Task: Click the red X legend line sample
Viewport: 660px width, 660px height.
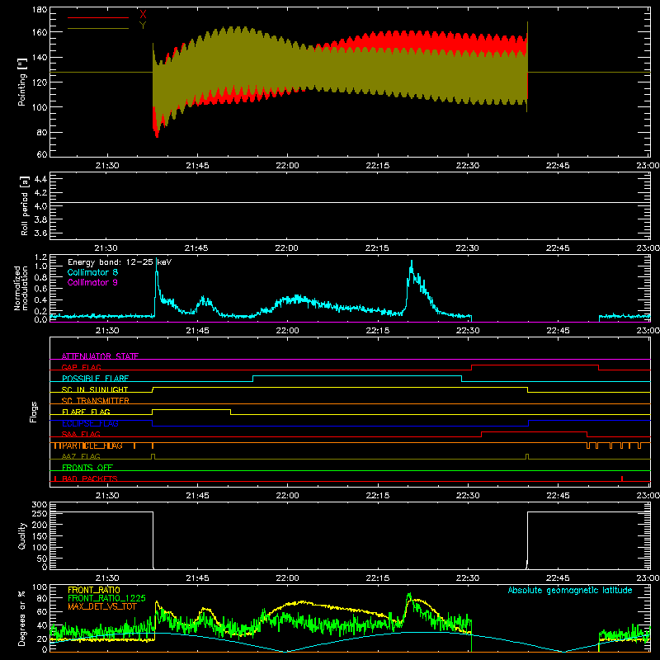Action: [x=98, y=17]
